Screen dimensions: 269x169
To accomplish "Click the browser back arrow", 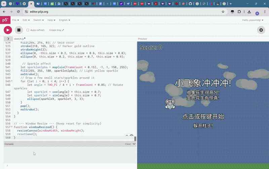I will point(4,11).
